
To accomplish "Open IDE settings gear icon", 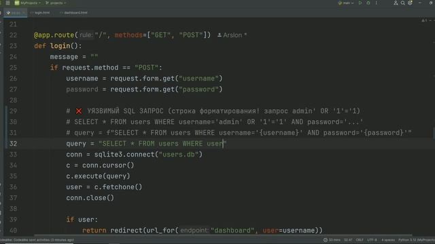I will tap(410, 3).
